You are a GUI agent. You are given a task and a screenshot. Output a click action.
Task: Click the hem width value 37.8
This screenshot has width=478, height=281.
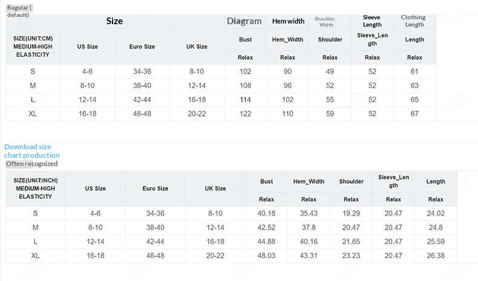309,227
